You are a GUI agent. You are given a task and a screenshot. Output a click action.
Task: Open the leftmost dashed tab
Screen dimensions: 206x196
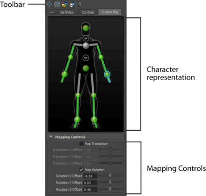[52, 12]
